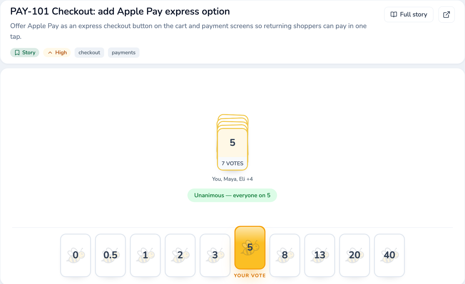Pick the 0.5 estimate card
The image size is (465, 284).
[110, 255]
